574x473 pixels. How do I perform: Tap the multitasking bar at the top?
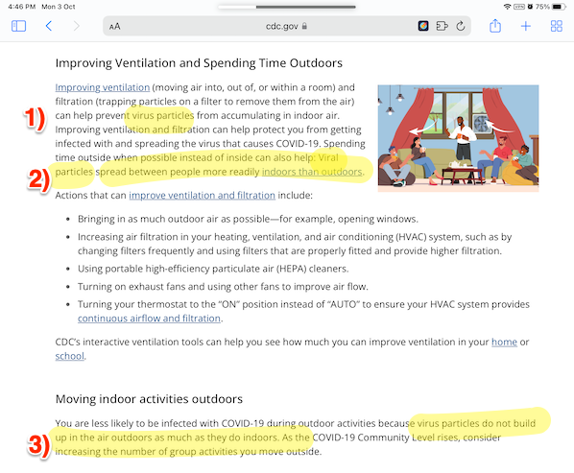[x=287, y=7]
